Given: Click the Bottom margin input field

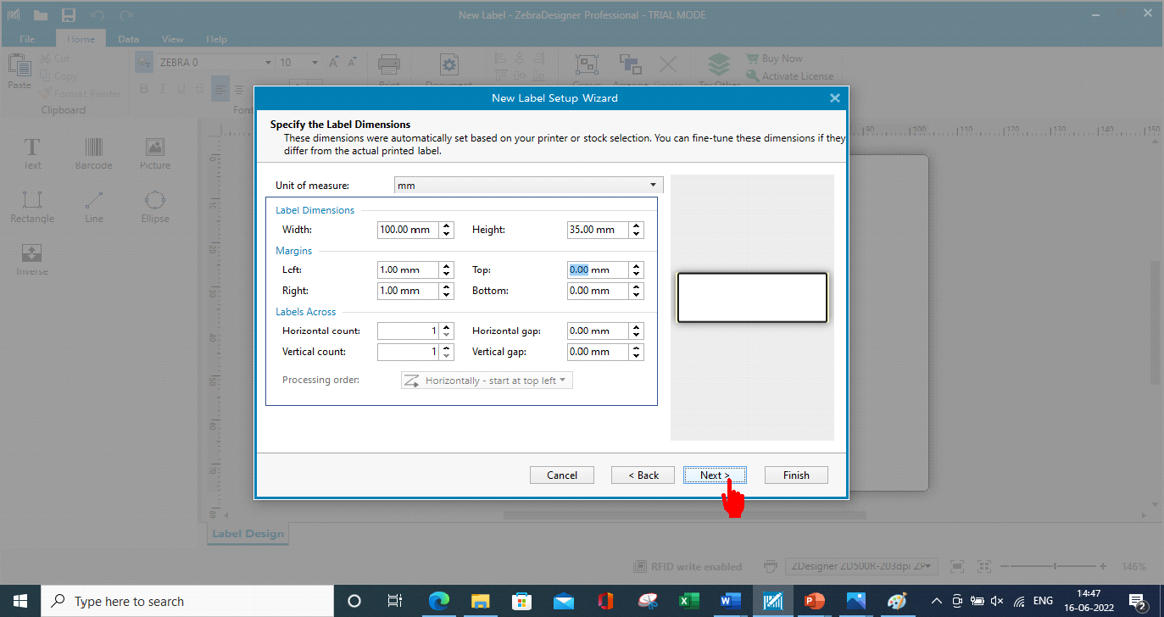Looking at the screenshot, I should [x=598, y=291].
